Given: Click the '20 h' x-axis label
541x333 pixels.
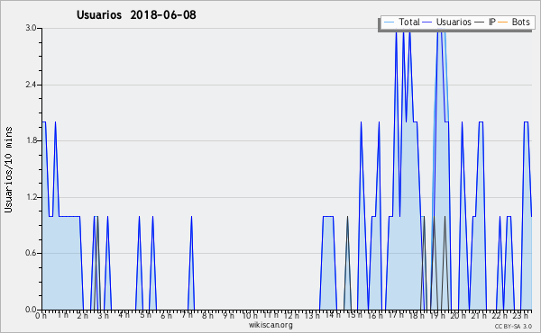Looking at the screenshot, I should (458, 316).
